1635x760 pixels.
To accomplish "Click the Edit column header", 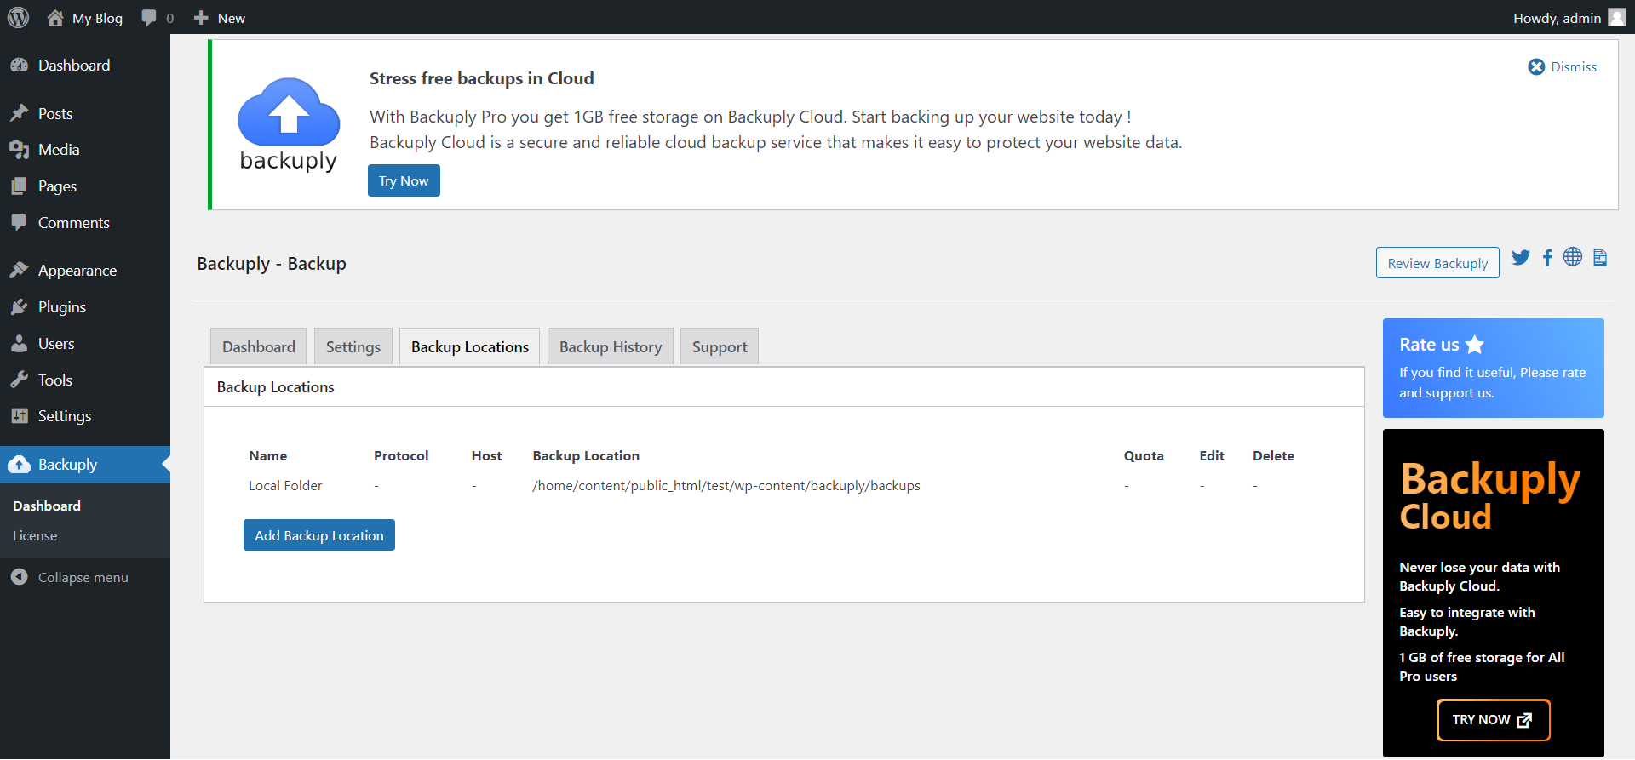I will (x=1212, y=456).
